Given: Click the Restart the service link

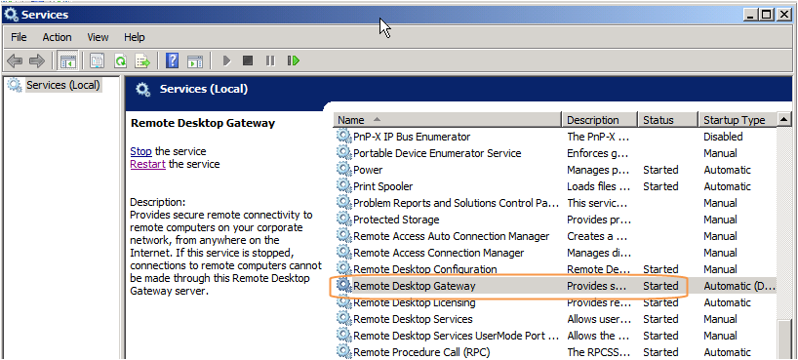Looking at the screenshot, I should tap(147, 164).
